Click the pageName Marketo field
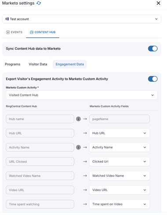Screen dimensions: 167x215 coord(120,119)
